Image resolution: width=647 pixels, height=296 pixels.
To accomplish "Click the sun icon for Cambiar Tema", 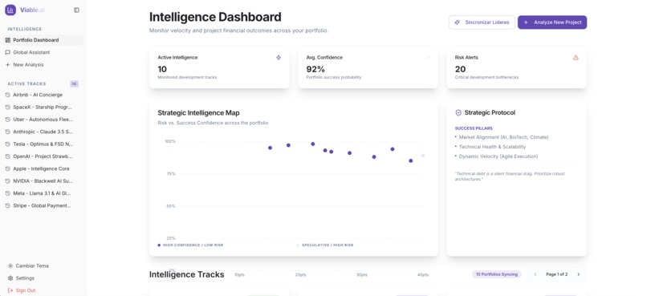I will coord(10,266).
